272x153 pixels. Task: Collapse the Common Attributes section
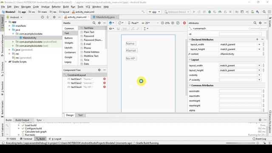click(x=190, y=85)
